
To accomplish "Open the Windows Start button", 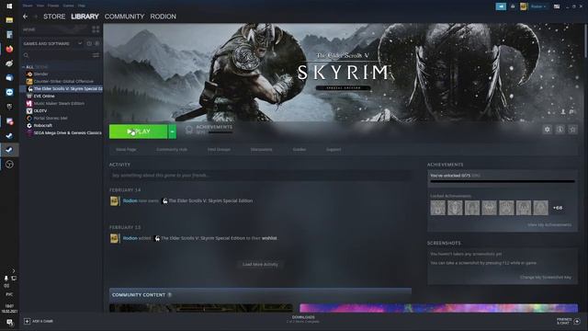I will 9,6.
